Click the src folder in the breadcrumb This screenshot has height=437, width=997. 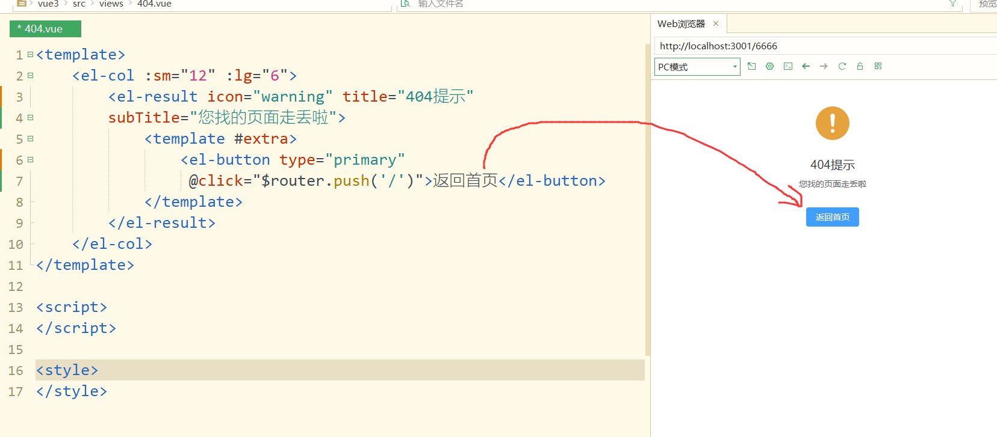79,4
